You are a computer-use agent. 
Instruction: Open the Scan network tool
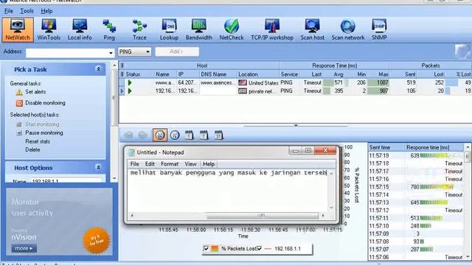tap(347, 29)
